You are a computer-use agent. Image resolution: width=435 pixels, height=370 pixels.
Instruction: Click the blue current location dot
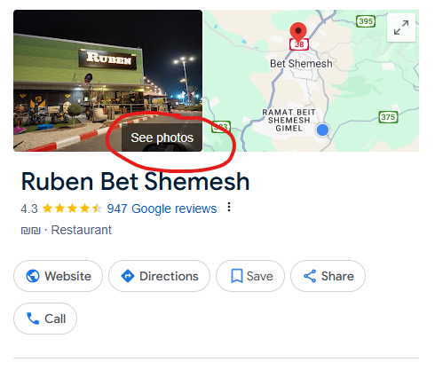[322, 130]
